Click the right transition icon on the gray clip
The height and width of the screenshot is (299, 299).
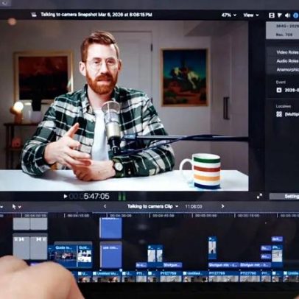pyautogui.click(x=38, y=239)
